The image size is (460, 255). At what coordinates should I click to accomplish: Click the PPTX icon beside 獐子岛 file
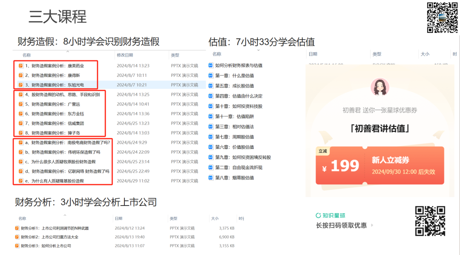(21, 133)
